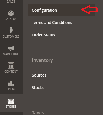Click the STORES text label
This screenshot has height=115, width=103.
pos(11,107)
